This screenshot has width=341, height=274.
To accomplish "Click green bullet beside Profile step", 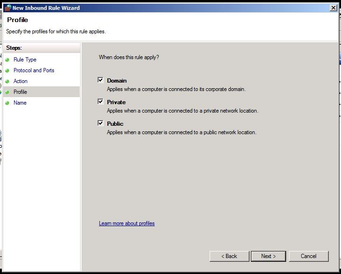I will coord(8,92).
